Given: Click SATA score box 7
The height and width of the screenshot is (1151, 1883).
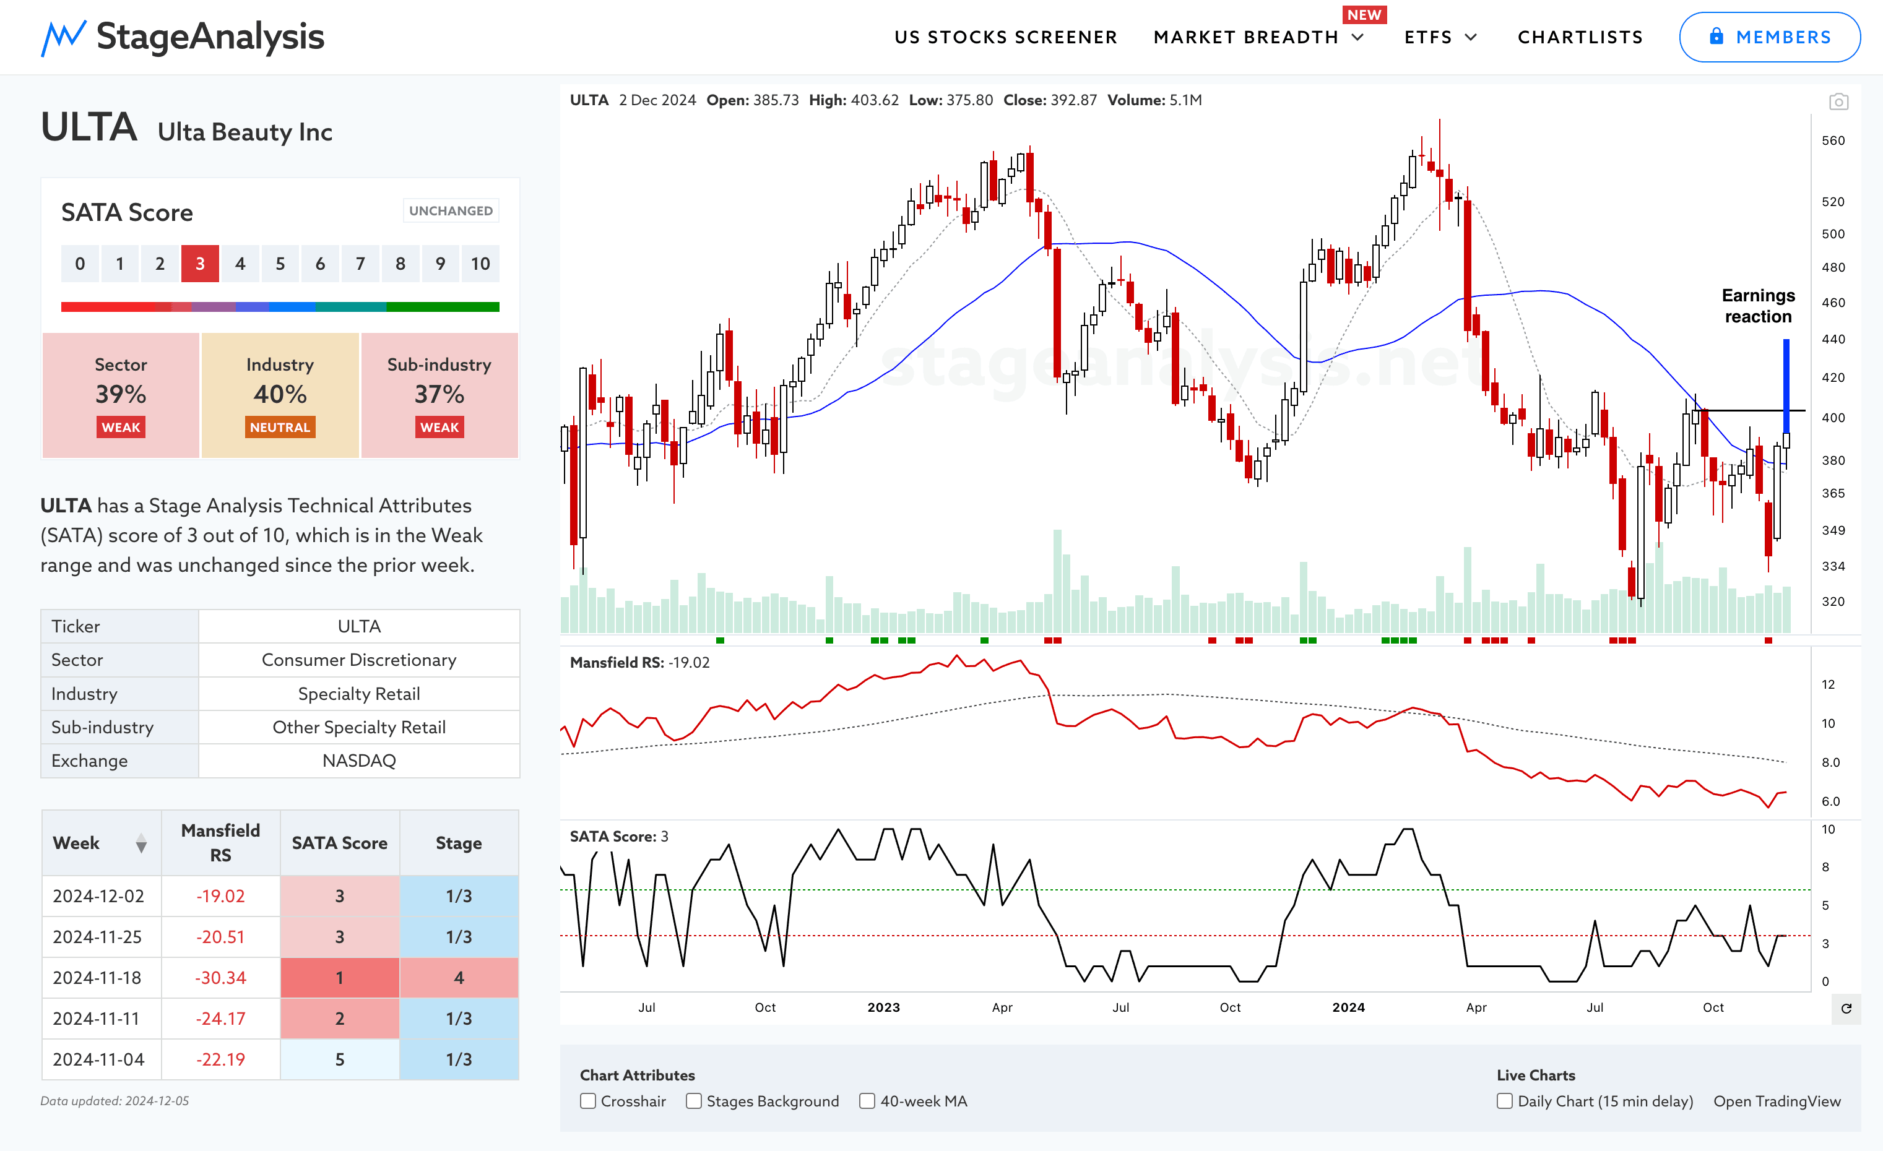Looking at the screenshot, I should pyautogui.click(x=360, y=264).
